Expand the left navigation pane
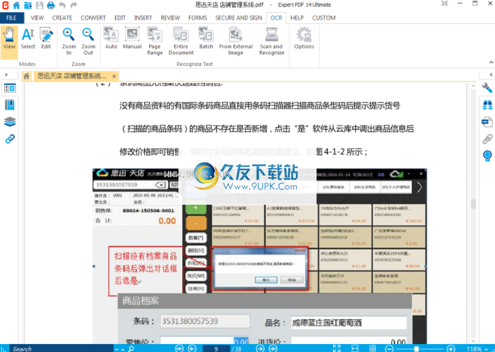Image resolution: width=495 pixels, height=352 pixels. pyautogui.click(x=6, y=75)
